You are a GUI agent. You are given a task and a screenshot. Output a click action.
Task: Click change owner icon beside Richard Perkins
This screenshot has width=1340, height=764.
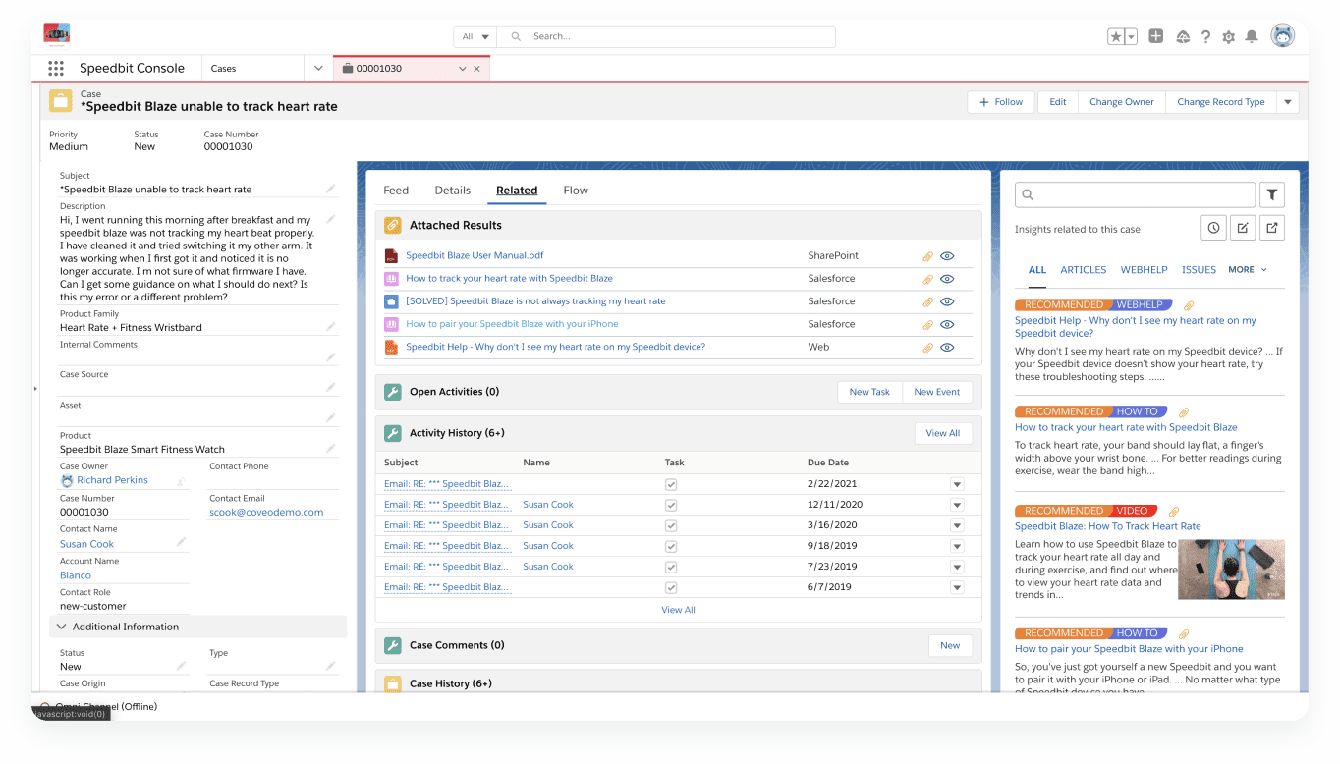click(181, 481)
